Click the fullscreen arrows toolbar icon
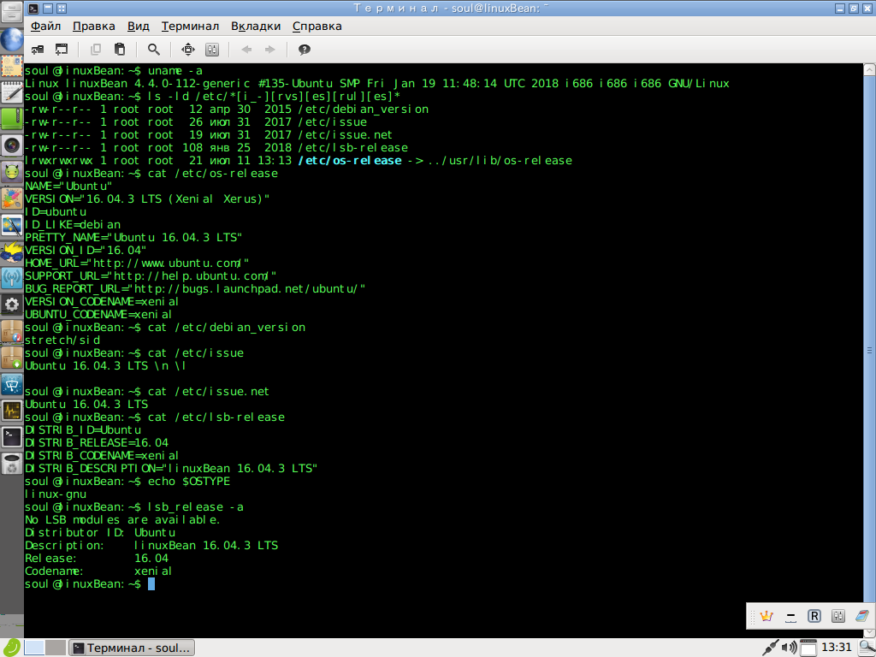Screen dimensions: 876x657 (x=188, y=50)
